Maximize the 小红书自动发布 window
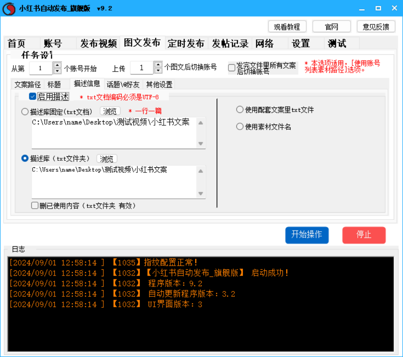This screenshot has width=403, height=357. click(378, 8)
